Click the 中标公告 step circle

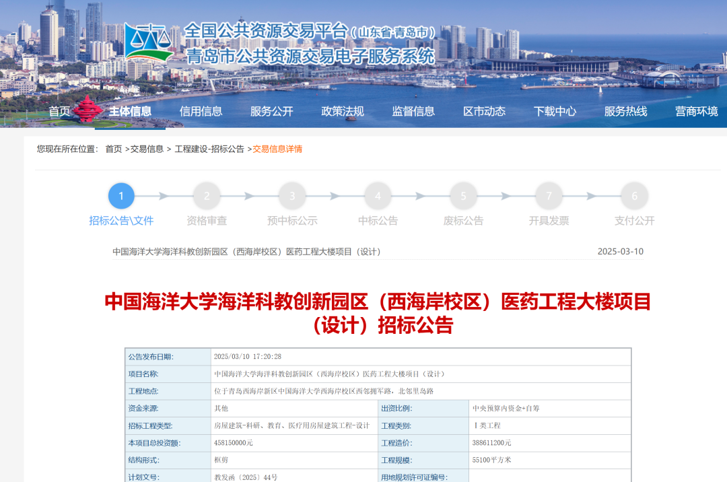pos(378,196)
